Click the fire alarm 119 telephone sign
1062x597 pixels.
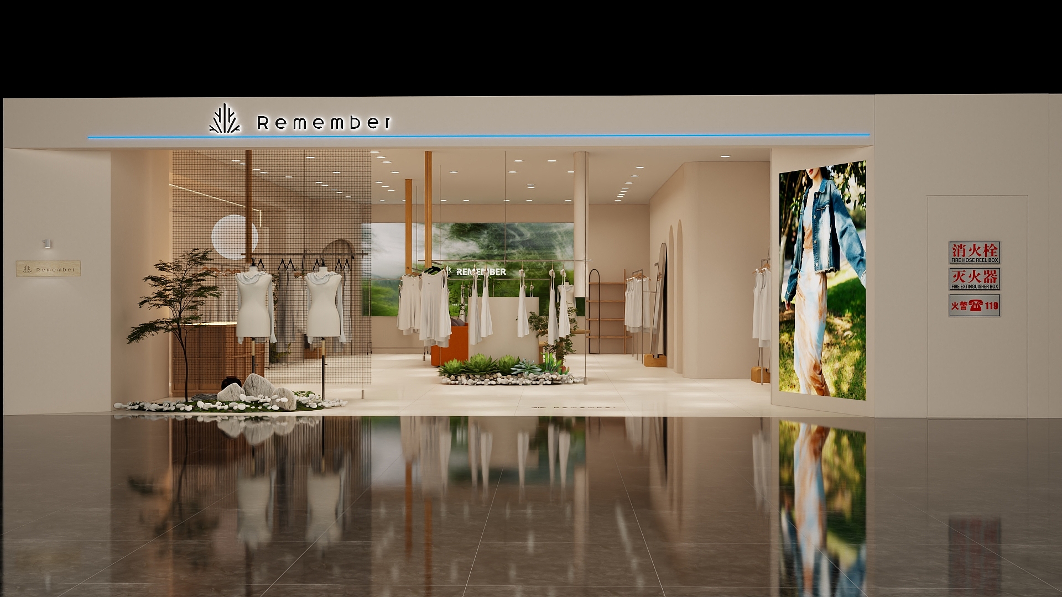(974, 305)
